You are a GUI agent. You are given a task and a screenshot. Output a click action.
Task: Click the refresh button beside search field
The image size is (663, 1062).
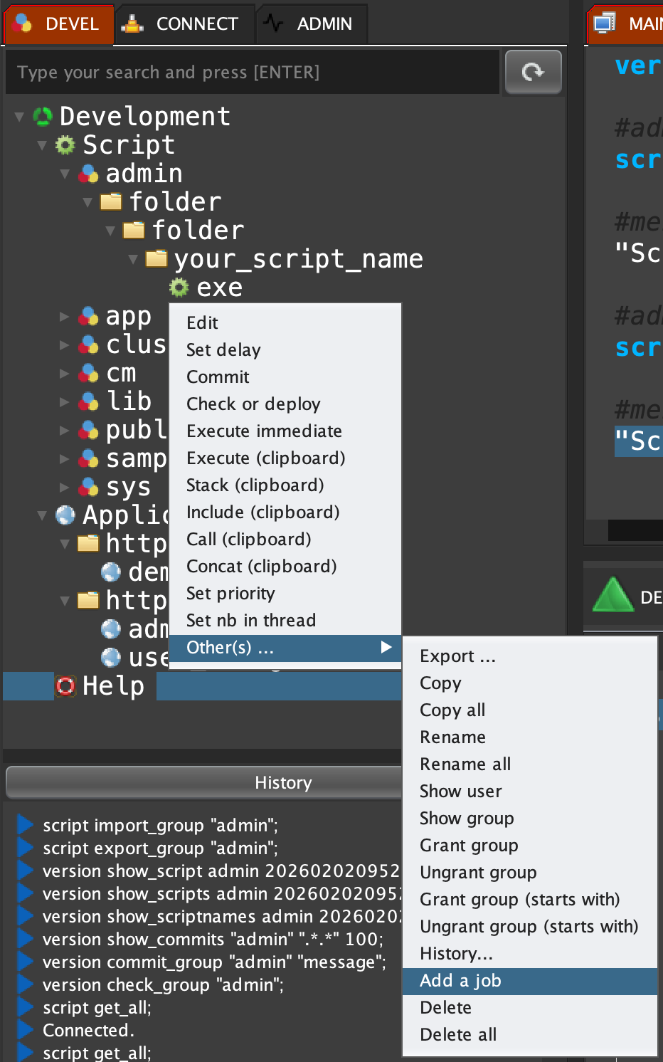(x=533, y=72)
